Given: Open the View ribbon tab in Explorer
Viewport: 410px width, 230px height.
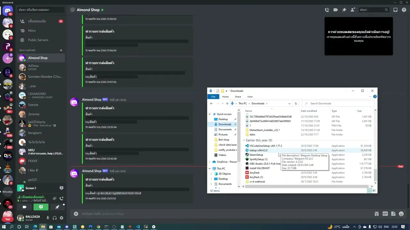Looking at the screenshot, I should tap(250, 97).
